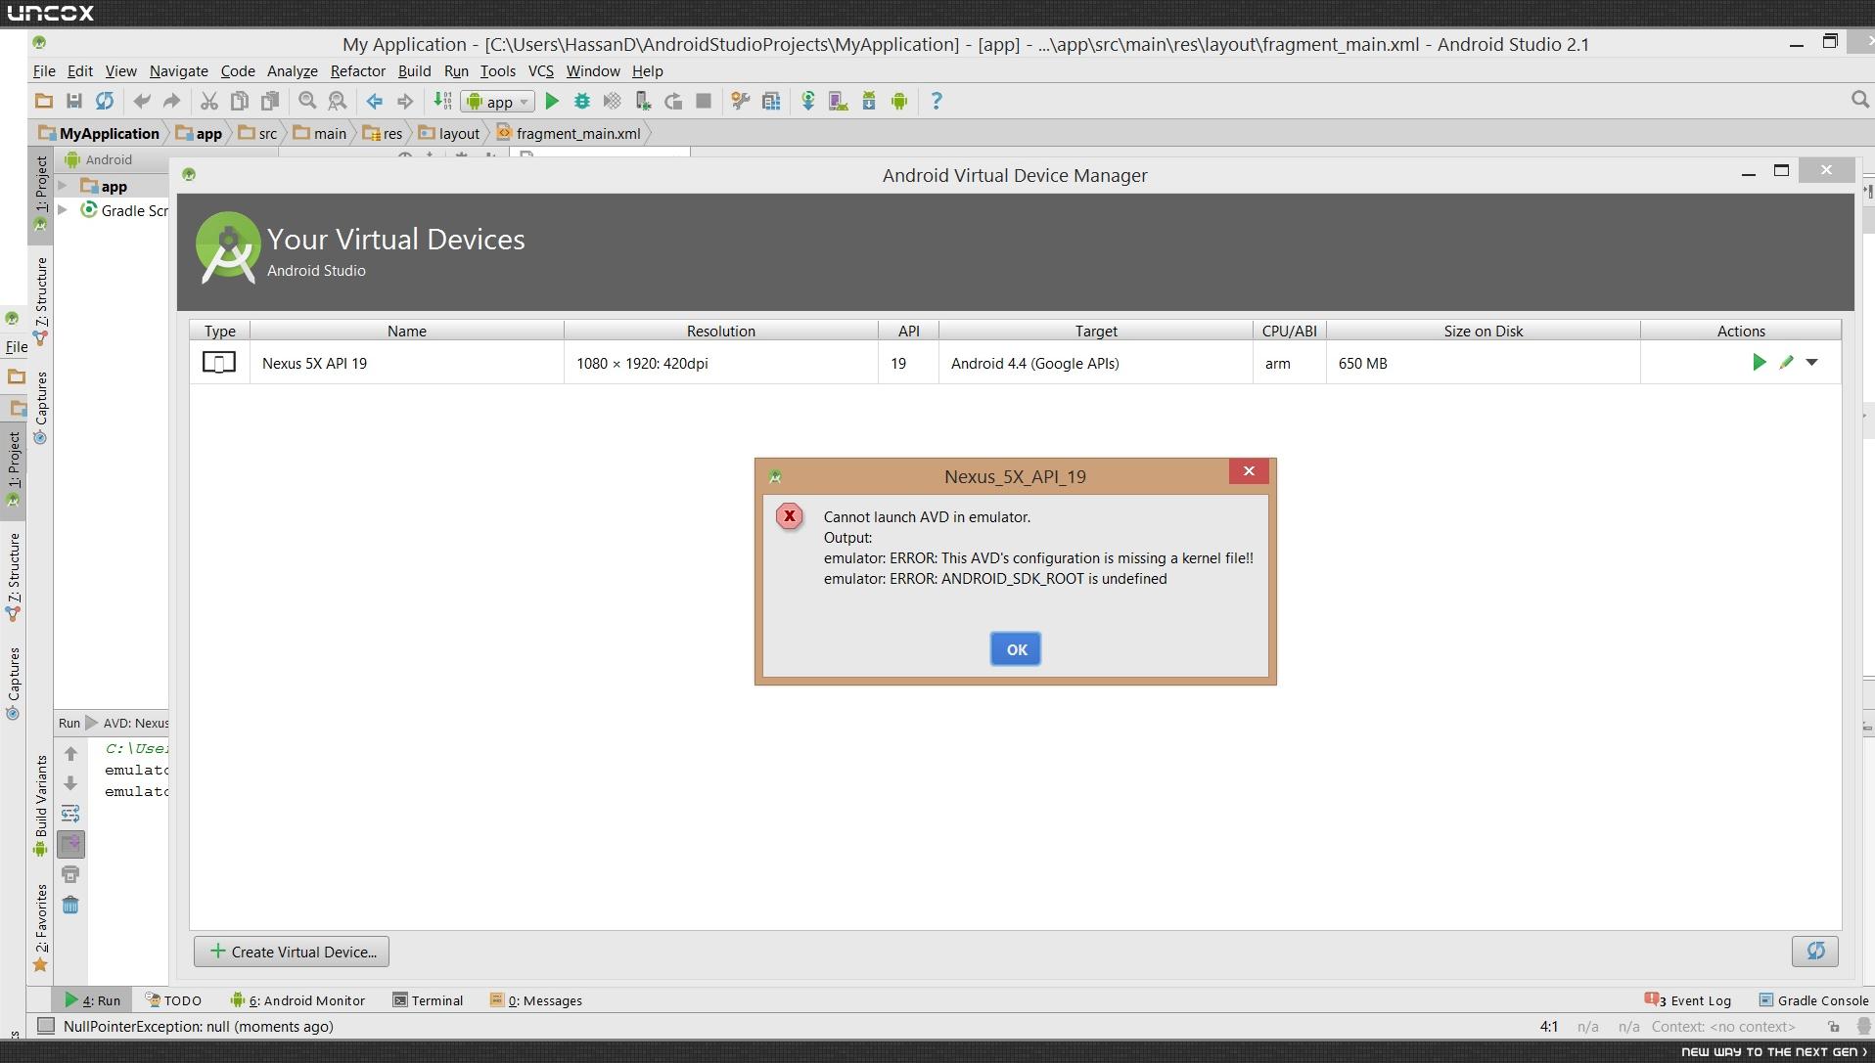1875x1063 pixels.
Task: Select the Nexus 5X API 19 device row
Action: coord(1015,363)
